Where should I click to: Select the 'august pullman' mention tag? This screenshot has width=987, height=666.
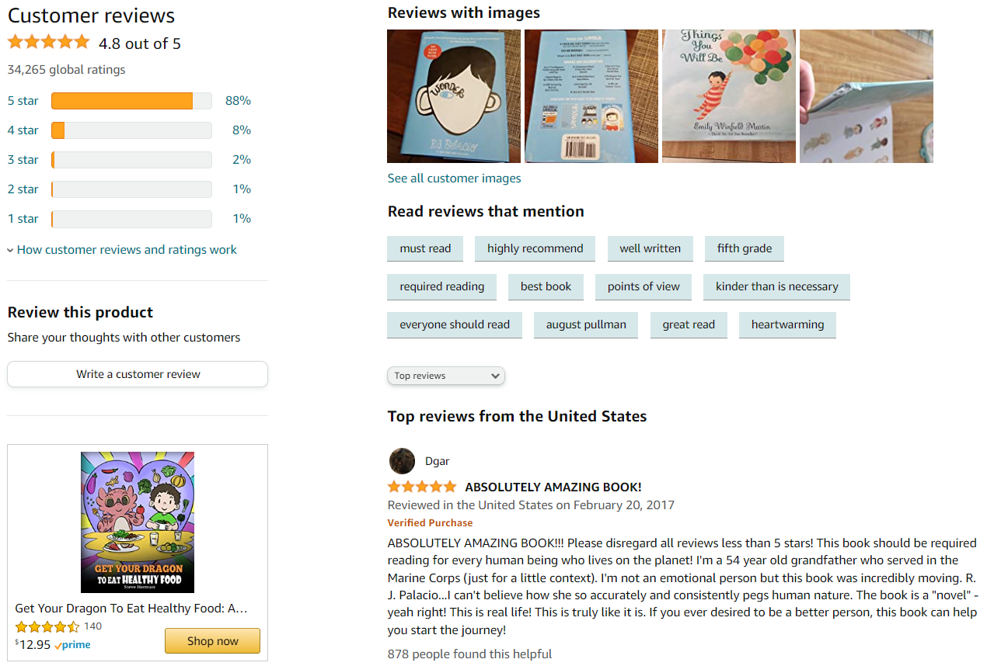tap(585, 324)
